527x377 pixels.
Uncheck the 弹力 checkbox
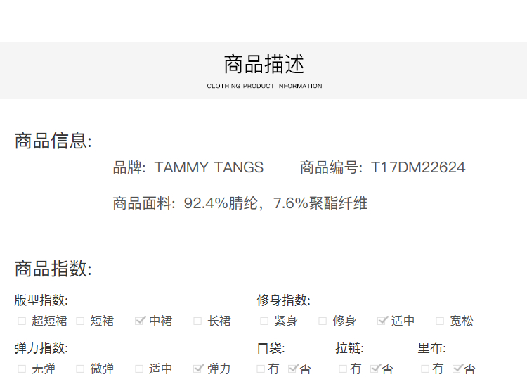pyautogui.click(x=198, y=368)
